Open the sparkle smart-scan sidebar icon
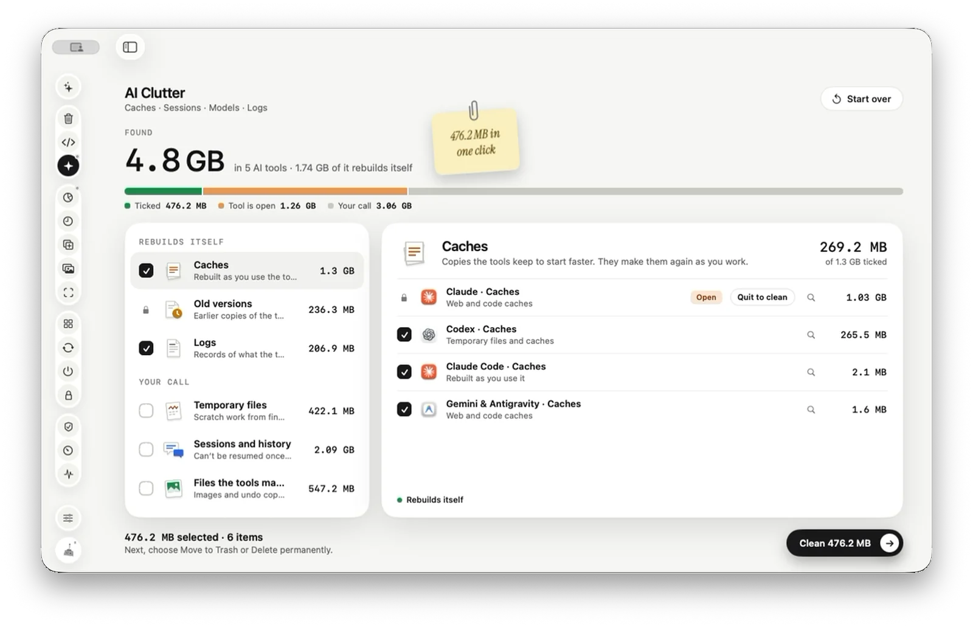 (x=68, y=87)
